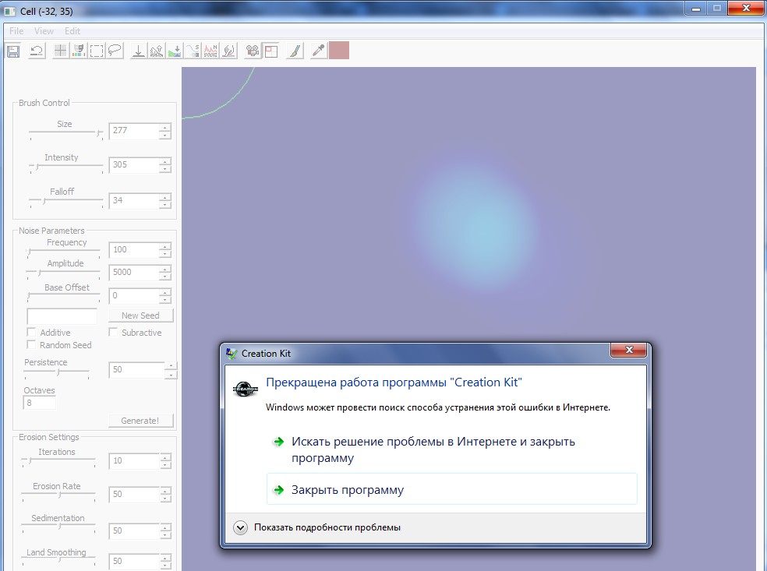Click the Falloff value field showing 34
This screenshot has width=767, height=571.
[133, 200]
